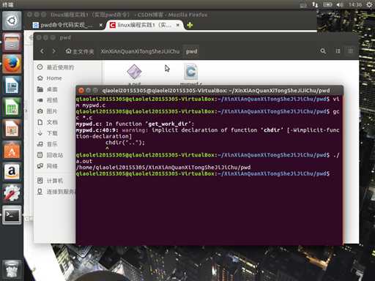
Task: Open Files manager from the launcher
Action: (x=12, y=42)
